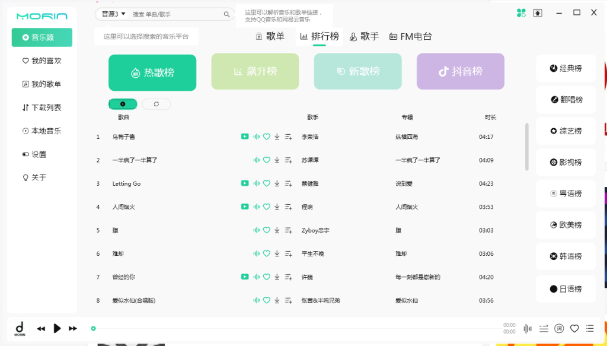The height and width of the screenshot is (346, 607).
Task: Open the audio visualizer icon in player bar
Action: (528, 328)
